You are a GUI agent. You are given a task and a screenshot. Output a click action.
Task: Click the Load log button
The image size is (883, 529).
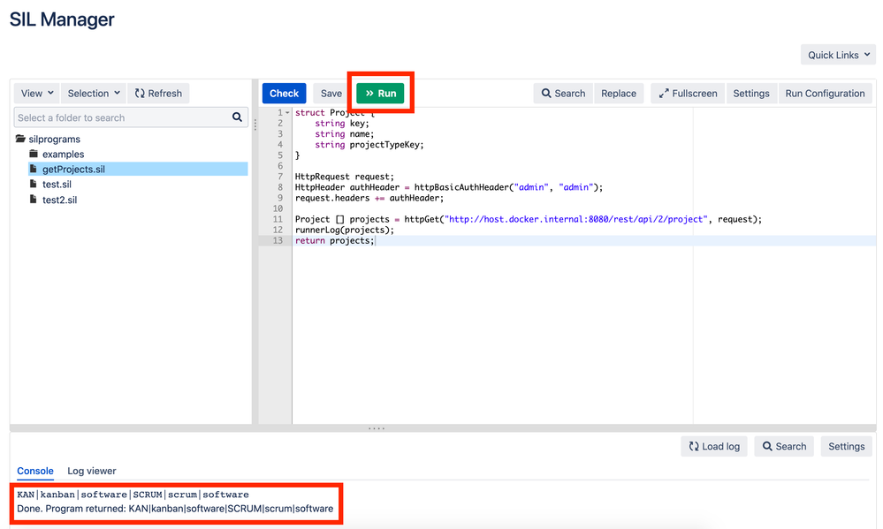713,446
